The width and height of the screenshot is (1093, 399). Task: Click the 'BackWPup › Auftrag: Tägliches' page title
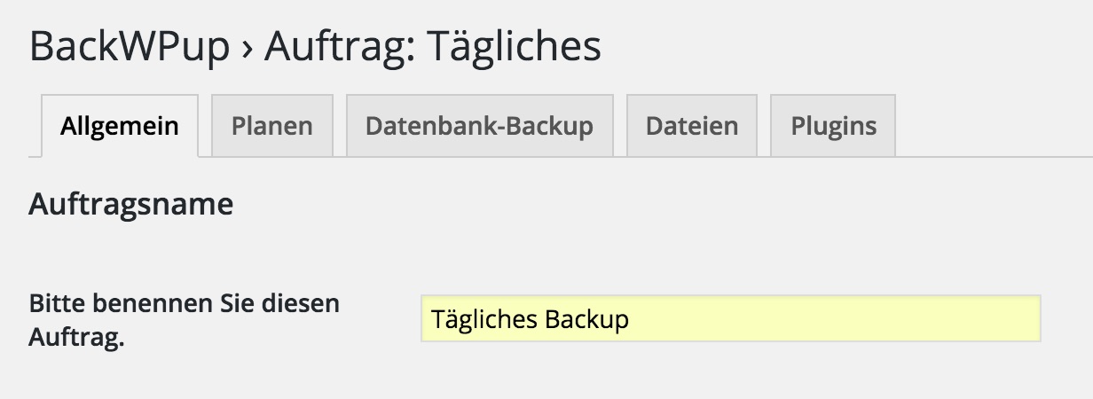(x=315, y=46)
